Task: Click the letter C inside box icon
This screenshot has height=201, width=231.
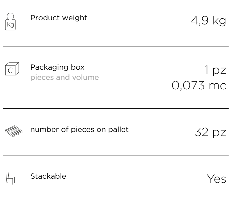Action: (x=10, y=70)
